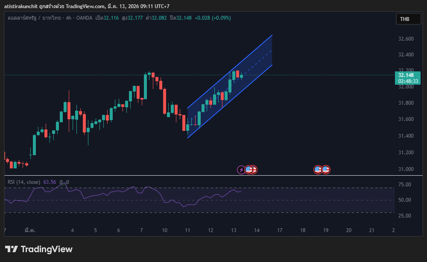This screenshot has width=427, height=262.
Task: Click the 31.000 price axis label
Action: pos(406,169)
